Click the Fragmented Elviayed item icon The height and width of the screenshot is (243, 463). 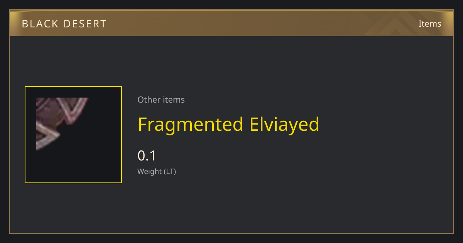[x=73, y=135]
